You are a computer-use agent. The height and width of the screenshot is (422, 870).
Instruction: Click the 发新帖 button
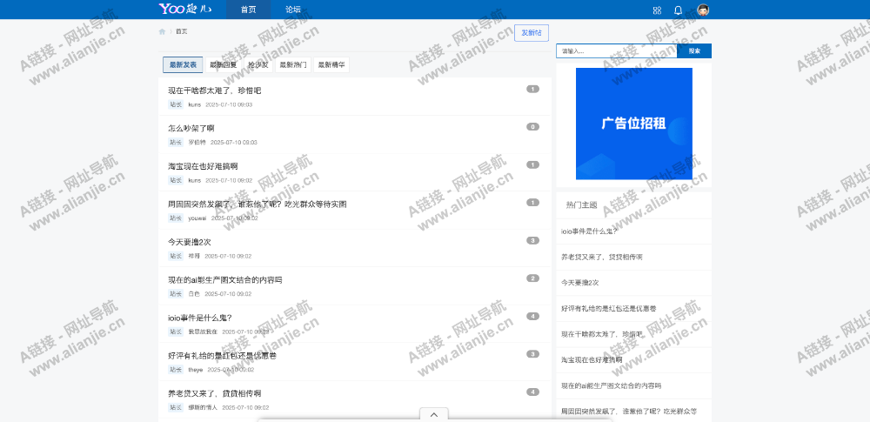[532, 33]
